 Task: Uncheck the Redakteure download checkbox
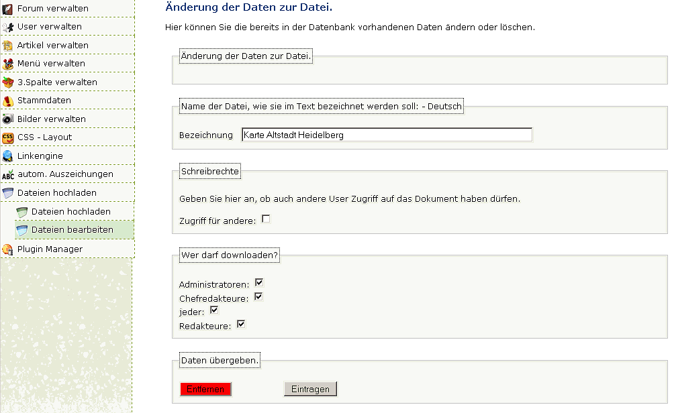(x=241, y=324)
